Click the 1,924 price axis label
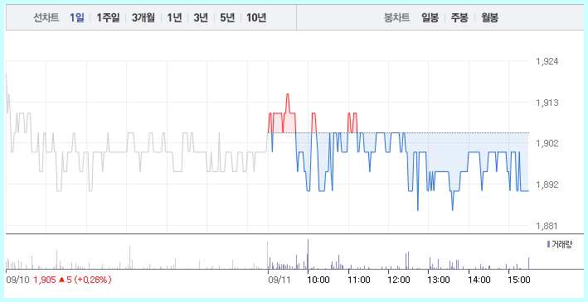The height and width of the screenshot is (302, 588). pyautogui.click(x=547, y=61)
